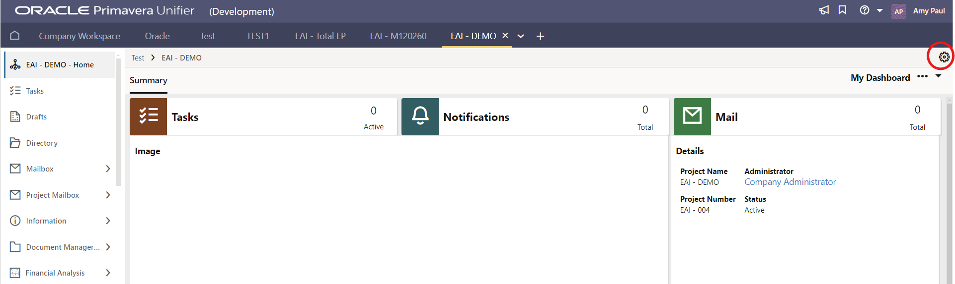This screenshot has width=955, height=284.
Task: Close the EAI - DEMO tab
Action: 505,36
